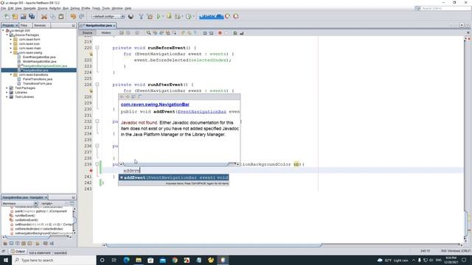Collapse the Source Packages node
Image resolution: width=472 pixels, height=265 pixels.
coord(7,35)
